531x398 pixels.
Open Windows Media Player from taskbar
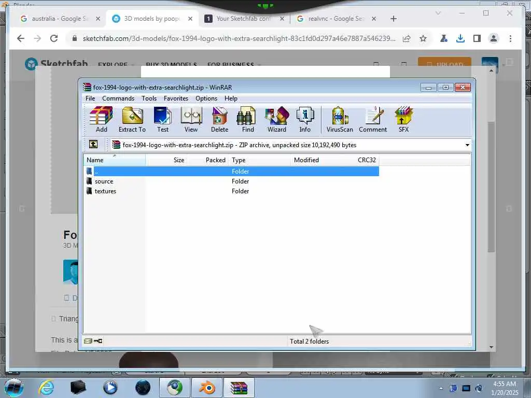click(x=110, y=388)
